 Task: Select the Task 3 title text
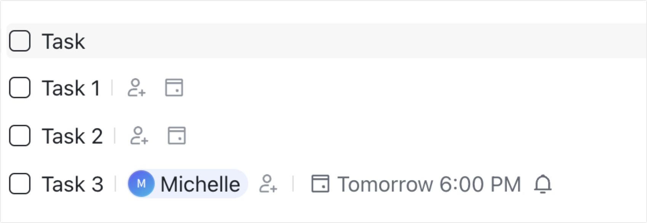72,184
